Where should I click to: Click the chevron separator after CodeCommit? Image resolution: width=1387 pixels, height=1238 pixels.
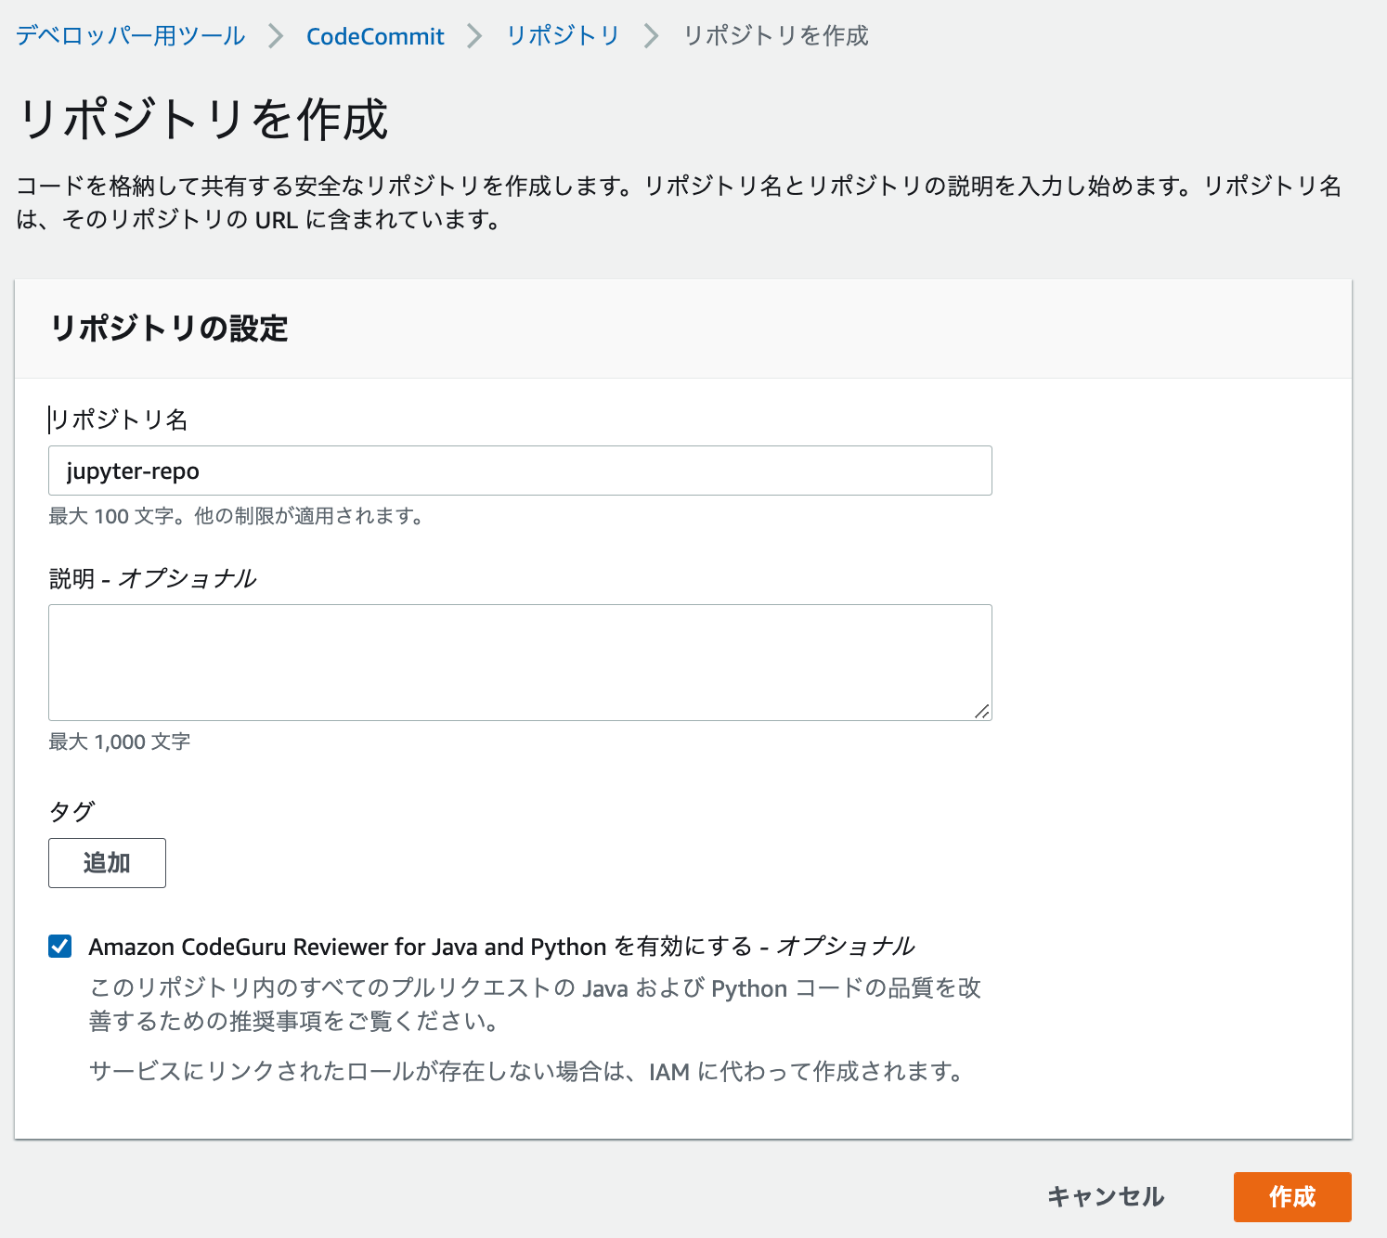(x=474, y=36)
